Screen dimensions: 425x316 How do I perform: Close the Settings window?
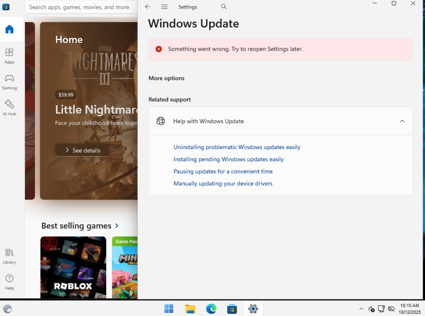413,3
